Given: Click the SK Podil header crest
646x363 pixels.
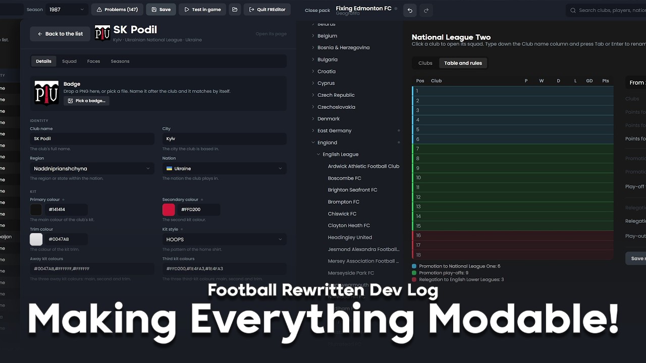Looking at the screenshot, I should [x=102, y=33].
